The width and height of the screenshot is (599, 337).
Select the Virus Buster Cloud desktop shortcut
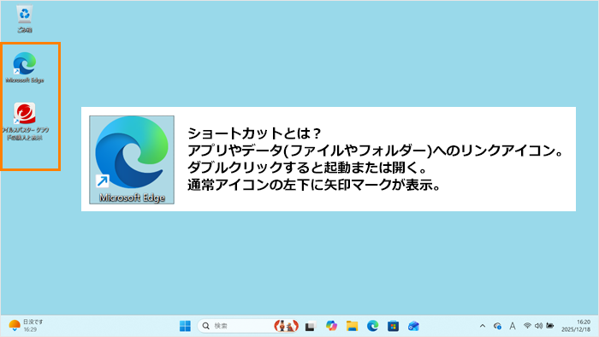(25, 121)
